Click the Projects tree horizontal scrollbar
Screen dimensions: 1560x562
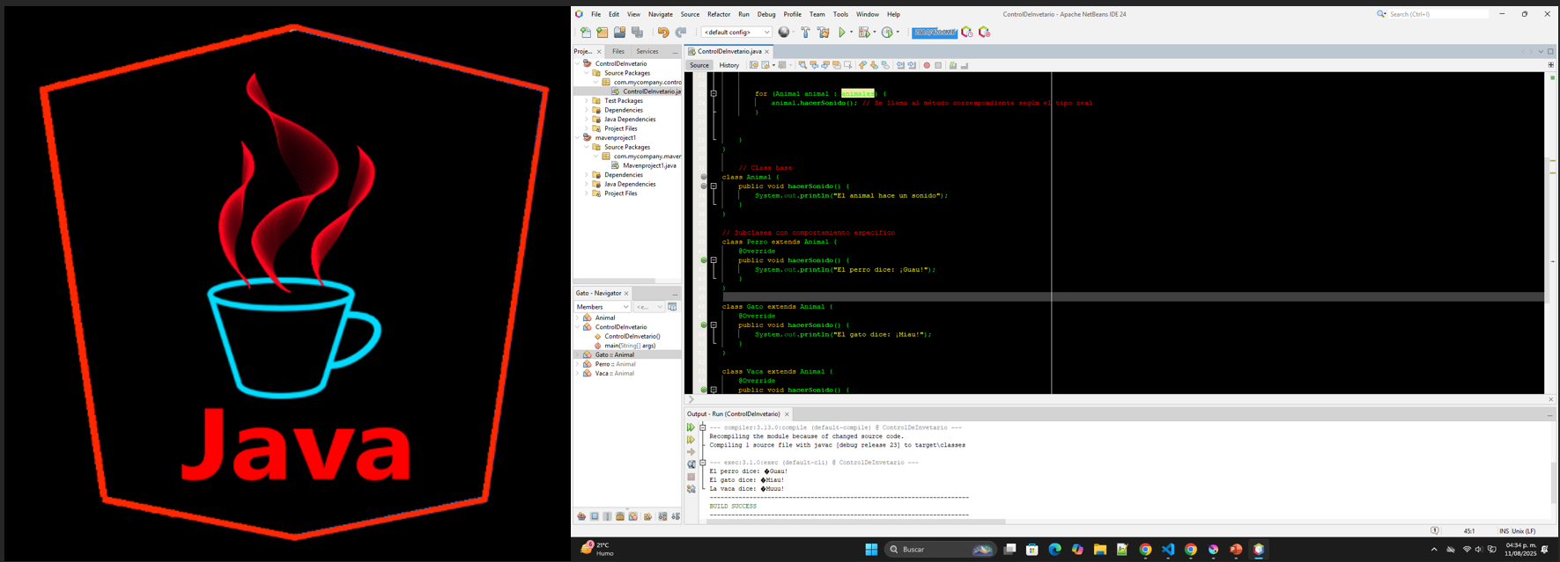pyautogui.click(x=615, y=281)
